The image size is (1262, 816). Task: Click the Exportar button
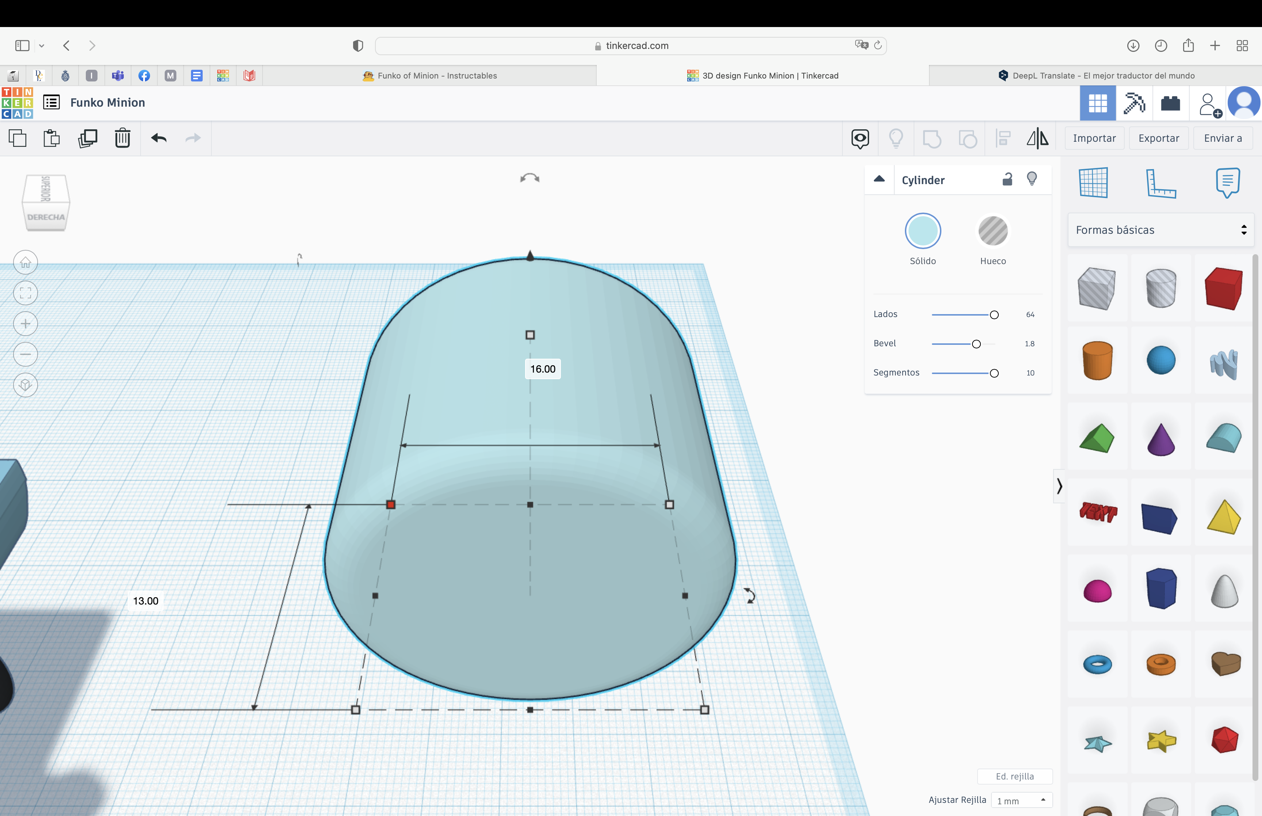click(1159, 138)
